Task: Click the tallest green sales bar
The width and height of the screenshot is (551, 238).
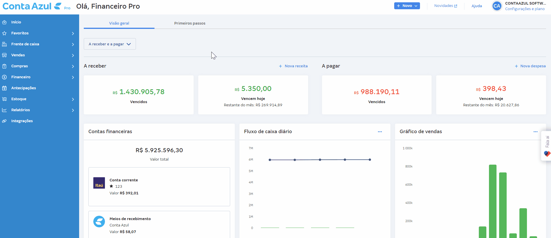Action: point(493,201)
